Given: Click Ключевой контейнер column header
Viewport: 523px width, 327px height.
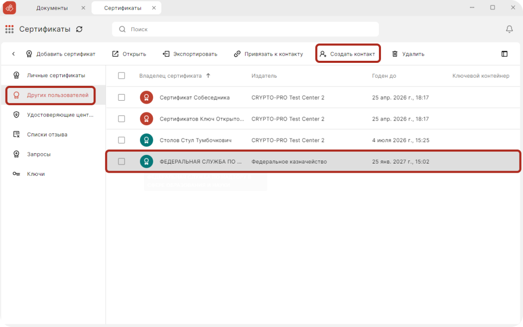Looking at the screenshot, I should pos(481,76).
